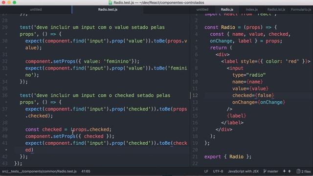Click the closing </div> tag

(x=224, y=129)
